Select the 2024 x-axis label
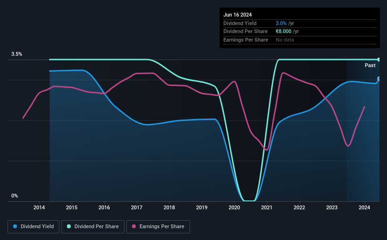The height and width of the screenshot is (240, 387). coord(364,207)
